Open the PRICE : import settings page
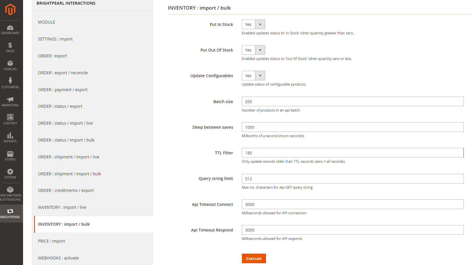Screen dimensions: 472x265 (x=51, y=241)
